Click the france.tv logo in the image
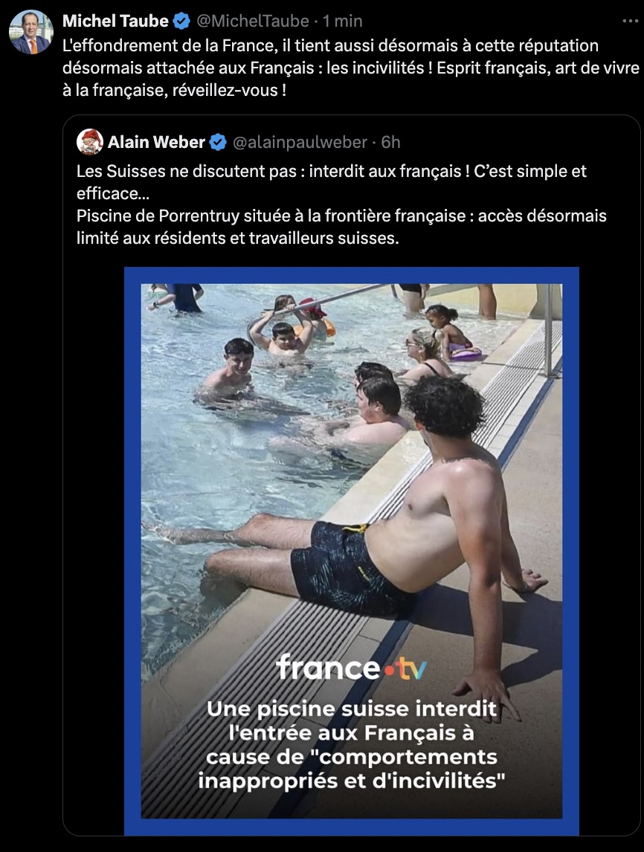Screen dimensions: 644x852 [351, 668]
